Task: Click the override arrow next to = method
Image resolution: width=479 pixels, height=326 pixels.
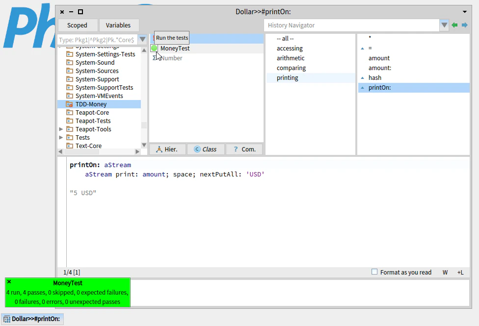Action: [x=363, y=48]
